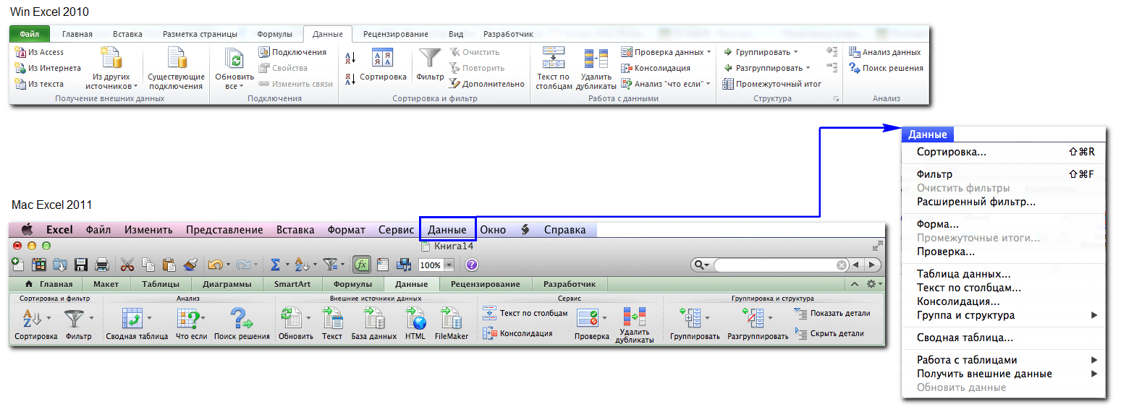This screenshot has height=412, width=1121.
Task: Sort ascending A-Z in Win Excel ribbon
Action: 351,59
